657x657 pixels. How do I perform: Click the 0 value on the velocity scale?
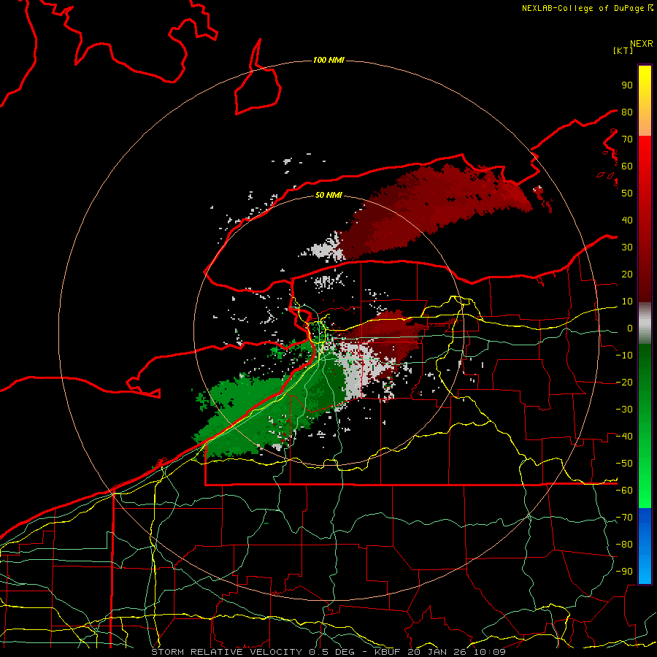(629, 328)
